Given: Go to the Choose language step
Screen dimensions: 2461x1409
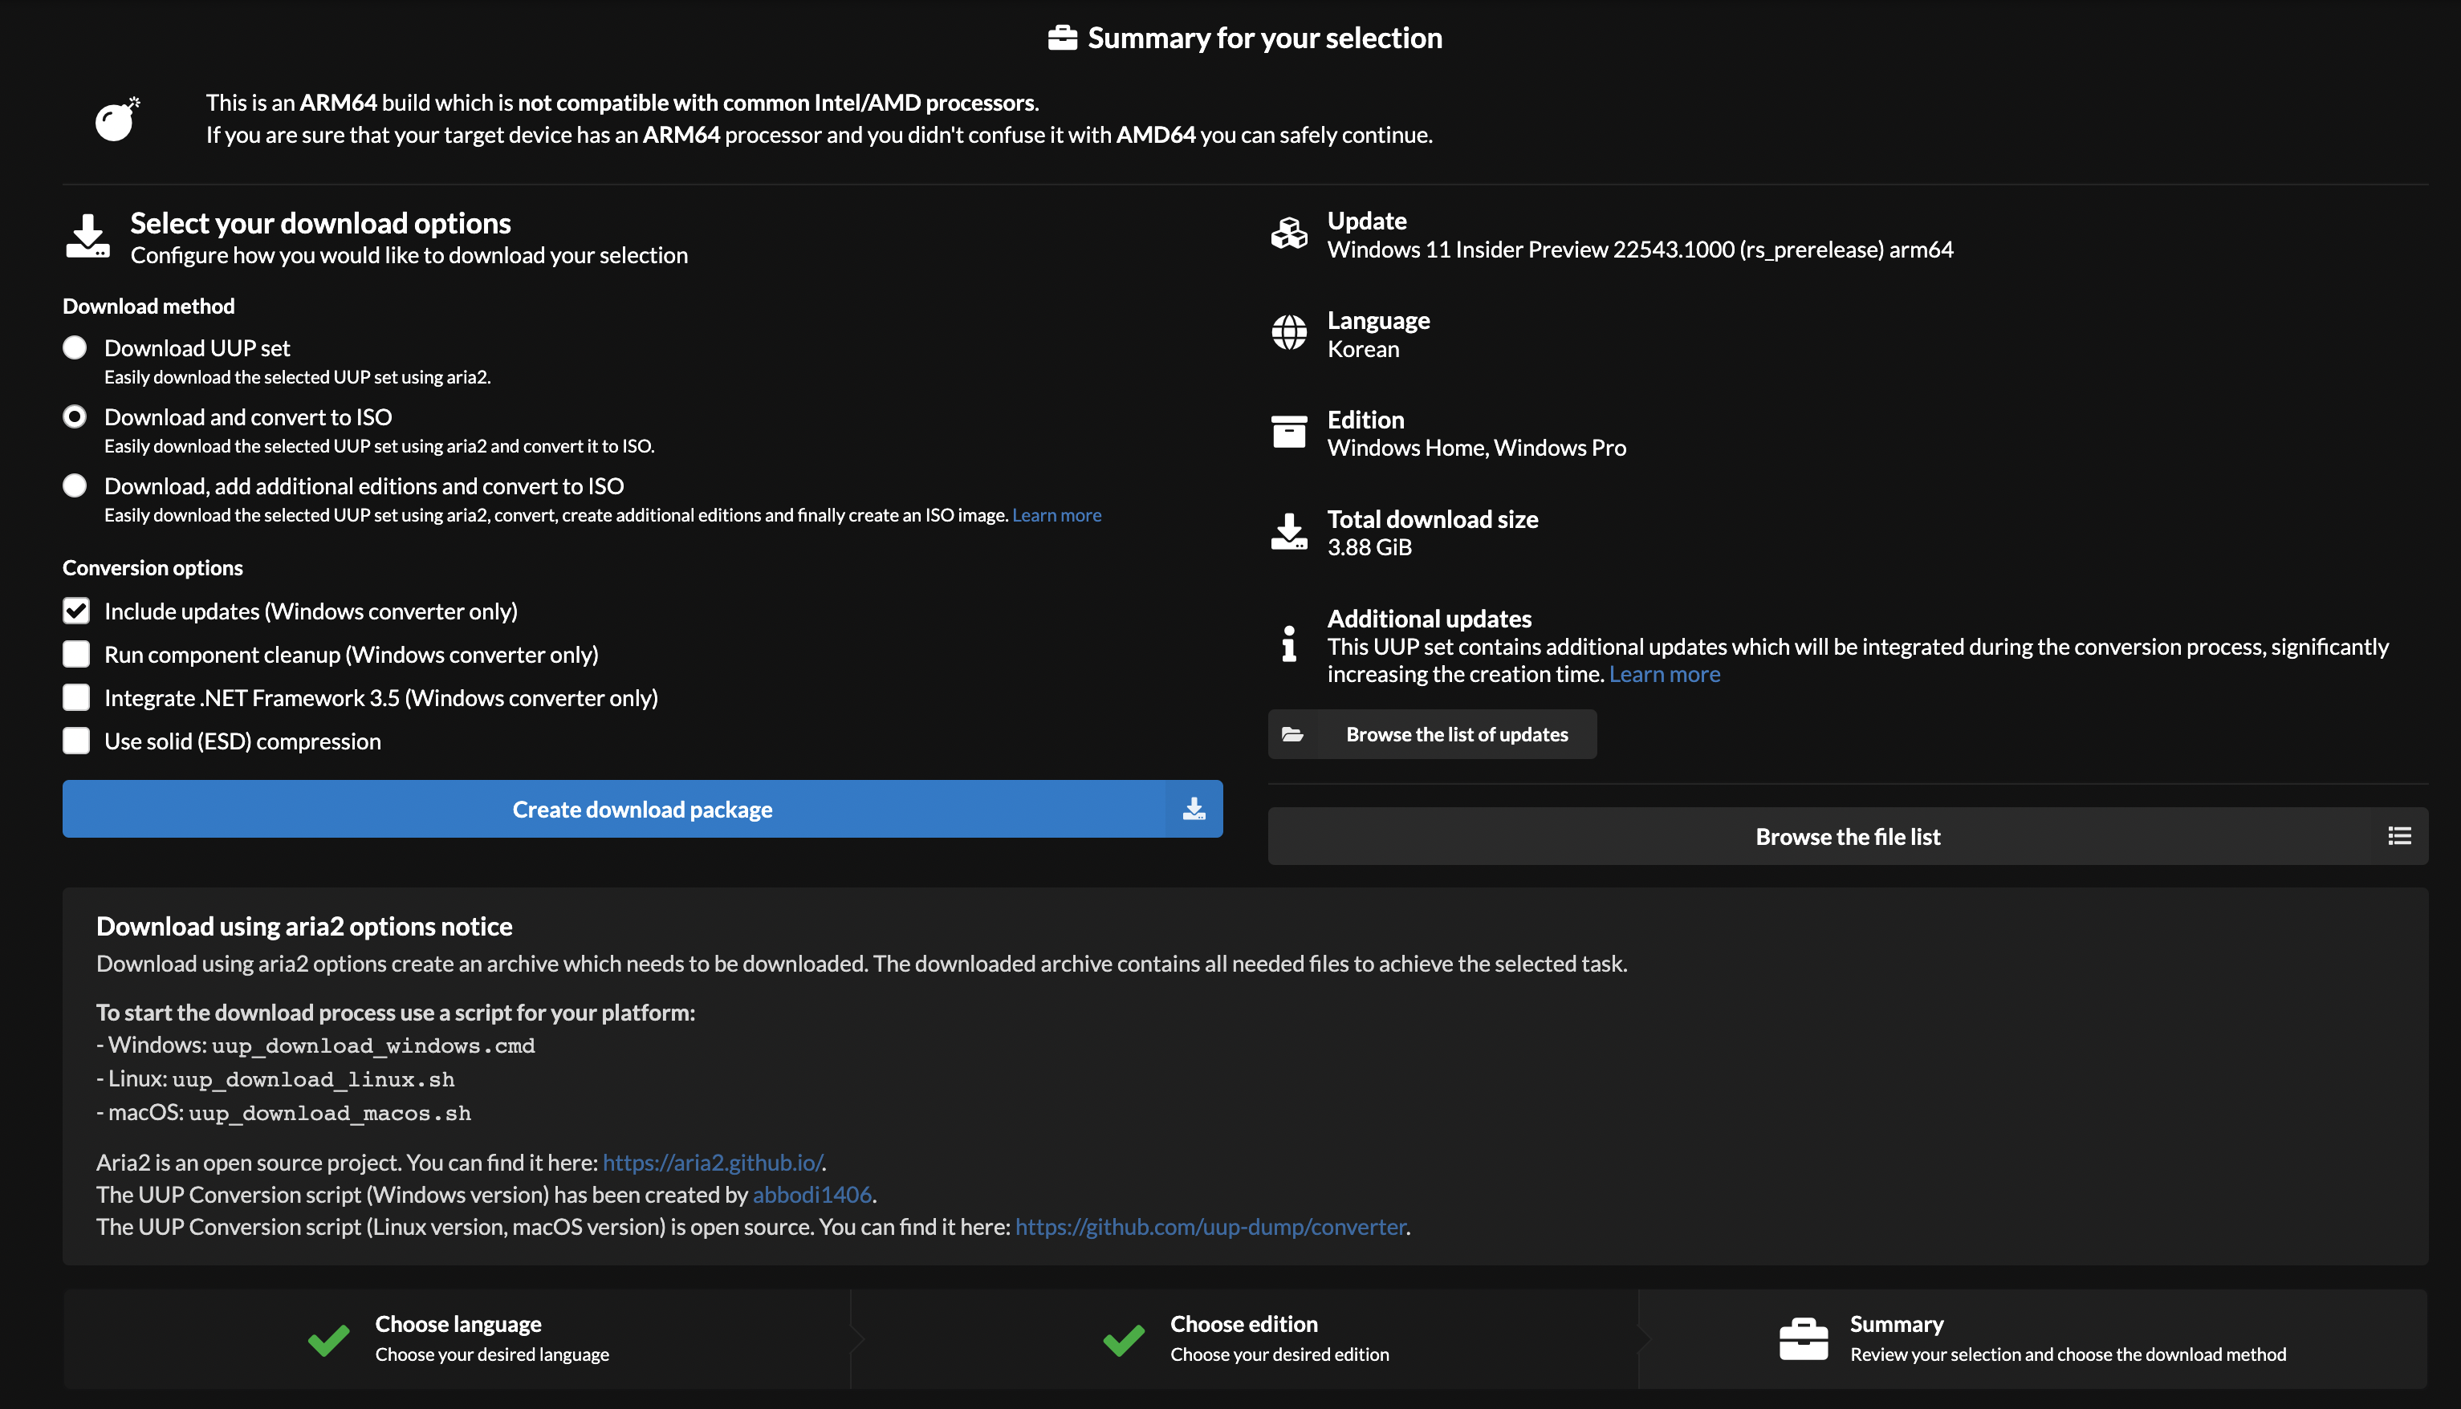Looking at the screenshot, I should coord(457,1339).
